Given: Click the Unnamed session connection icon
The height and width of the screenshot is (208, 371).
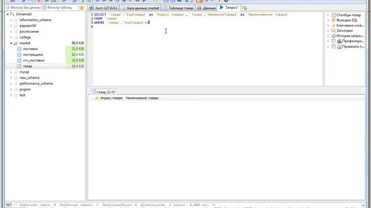Looking at the screenshot, I should pyautogui.click(x=12, y=14).
